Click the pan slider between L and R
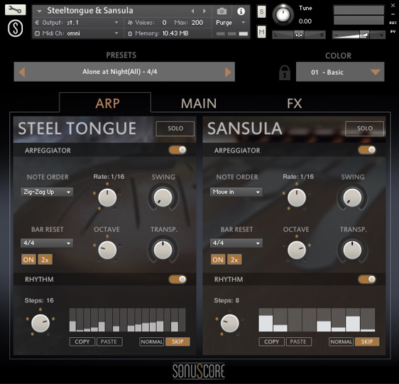The width and height of the screenshot is (399, 384). click(x=299, y=35)
